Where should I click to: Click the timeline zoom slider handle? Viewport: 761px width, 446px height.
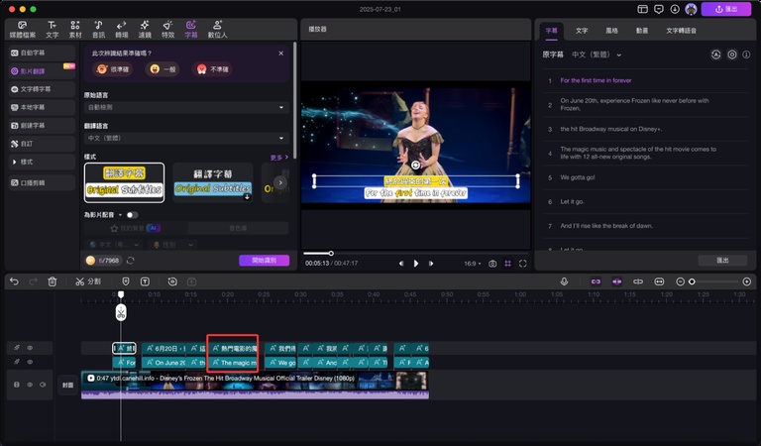point(692,281)
